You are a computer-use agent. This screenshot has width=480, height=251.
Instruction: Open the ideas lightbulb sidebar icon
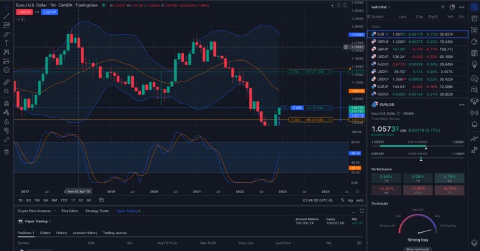tap(474, 65)
